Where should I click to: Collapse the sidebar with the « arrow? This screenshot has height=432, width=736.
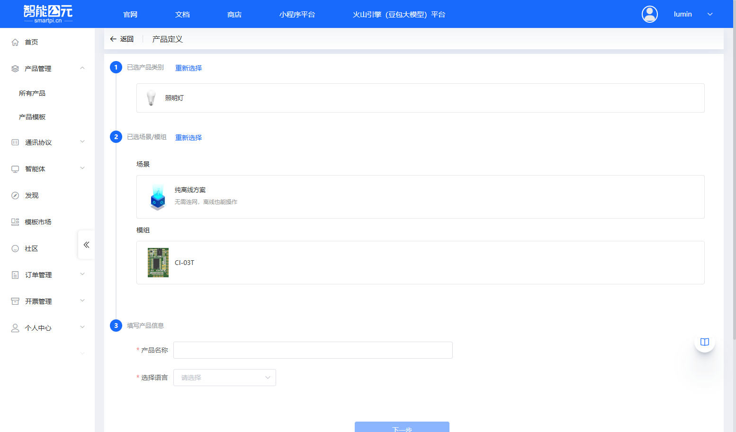point(86,245)
